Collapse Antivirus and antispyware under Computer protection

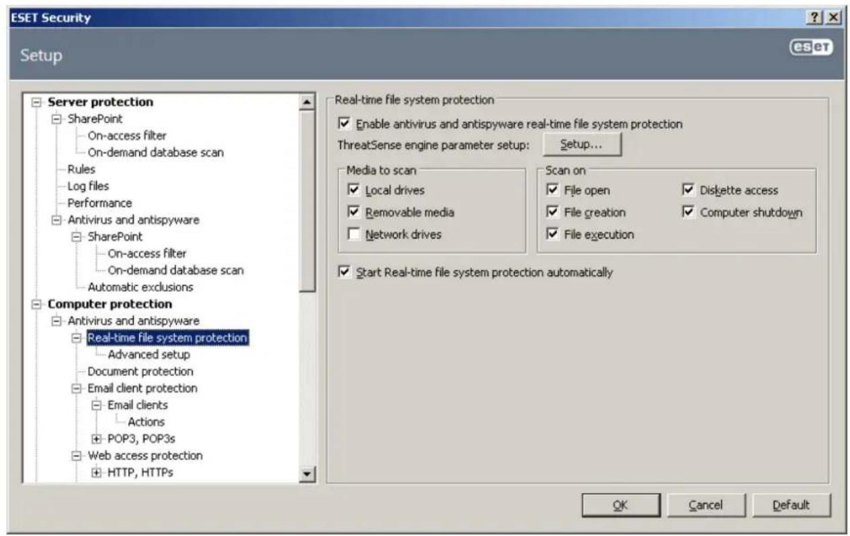57,321
